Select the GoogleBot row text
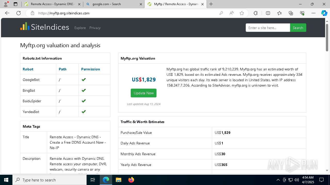The image size is (330, 185). coord(31,80)
